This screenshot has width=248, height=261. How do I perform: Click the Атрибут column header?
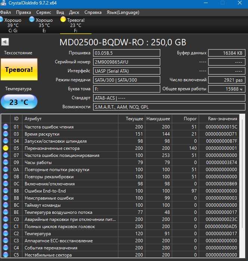coord(70,119)
